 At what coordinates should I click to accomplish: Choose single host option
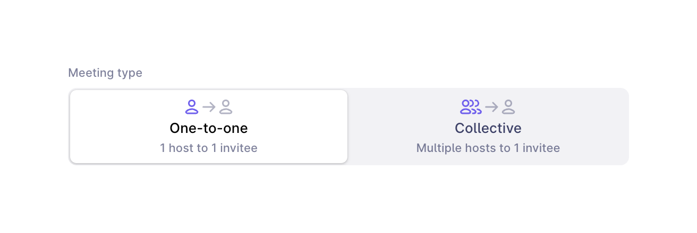coord(209,127)
